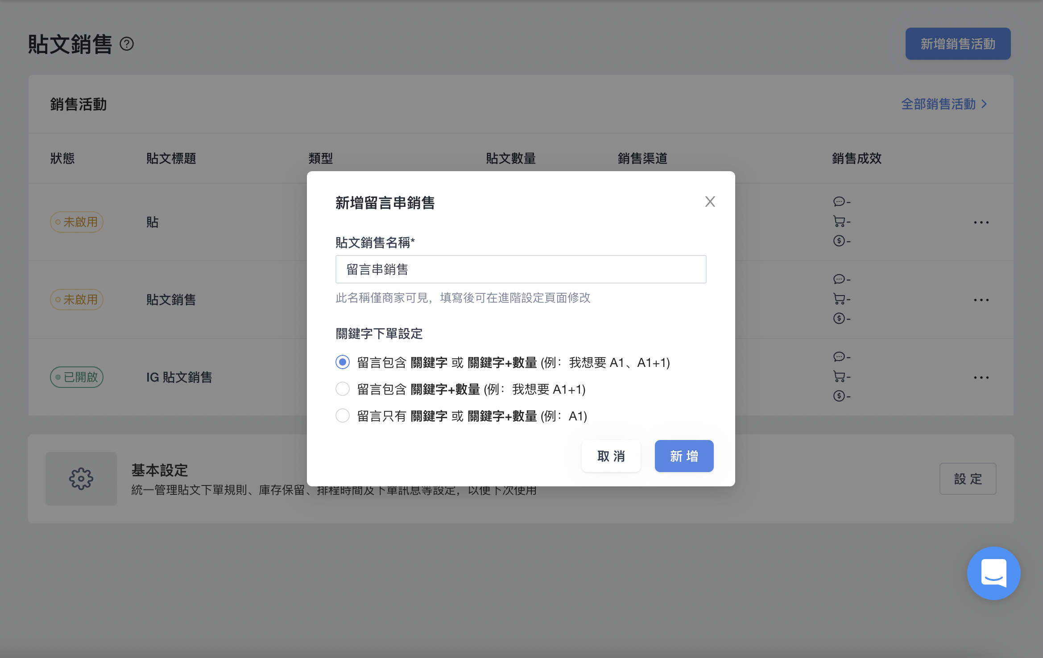1043x658 pixels.
Task: Click the 新增 button in dialog
Action: click(x=684, y=456)
